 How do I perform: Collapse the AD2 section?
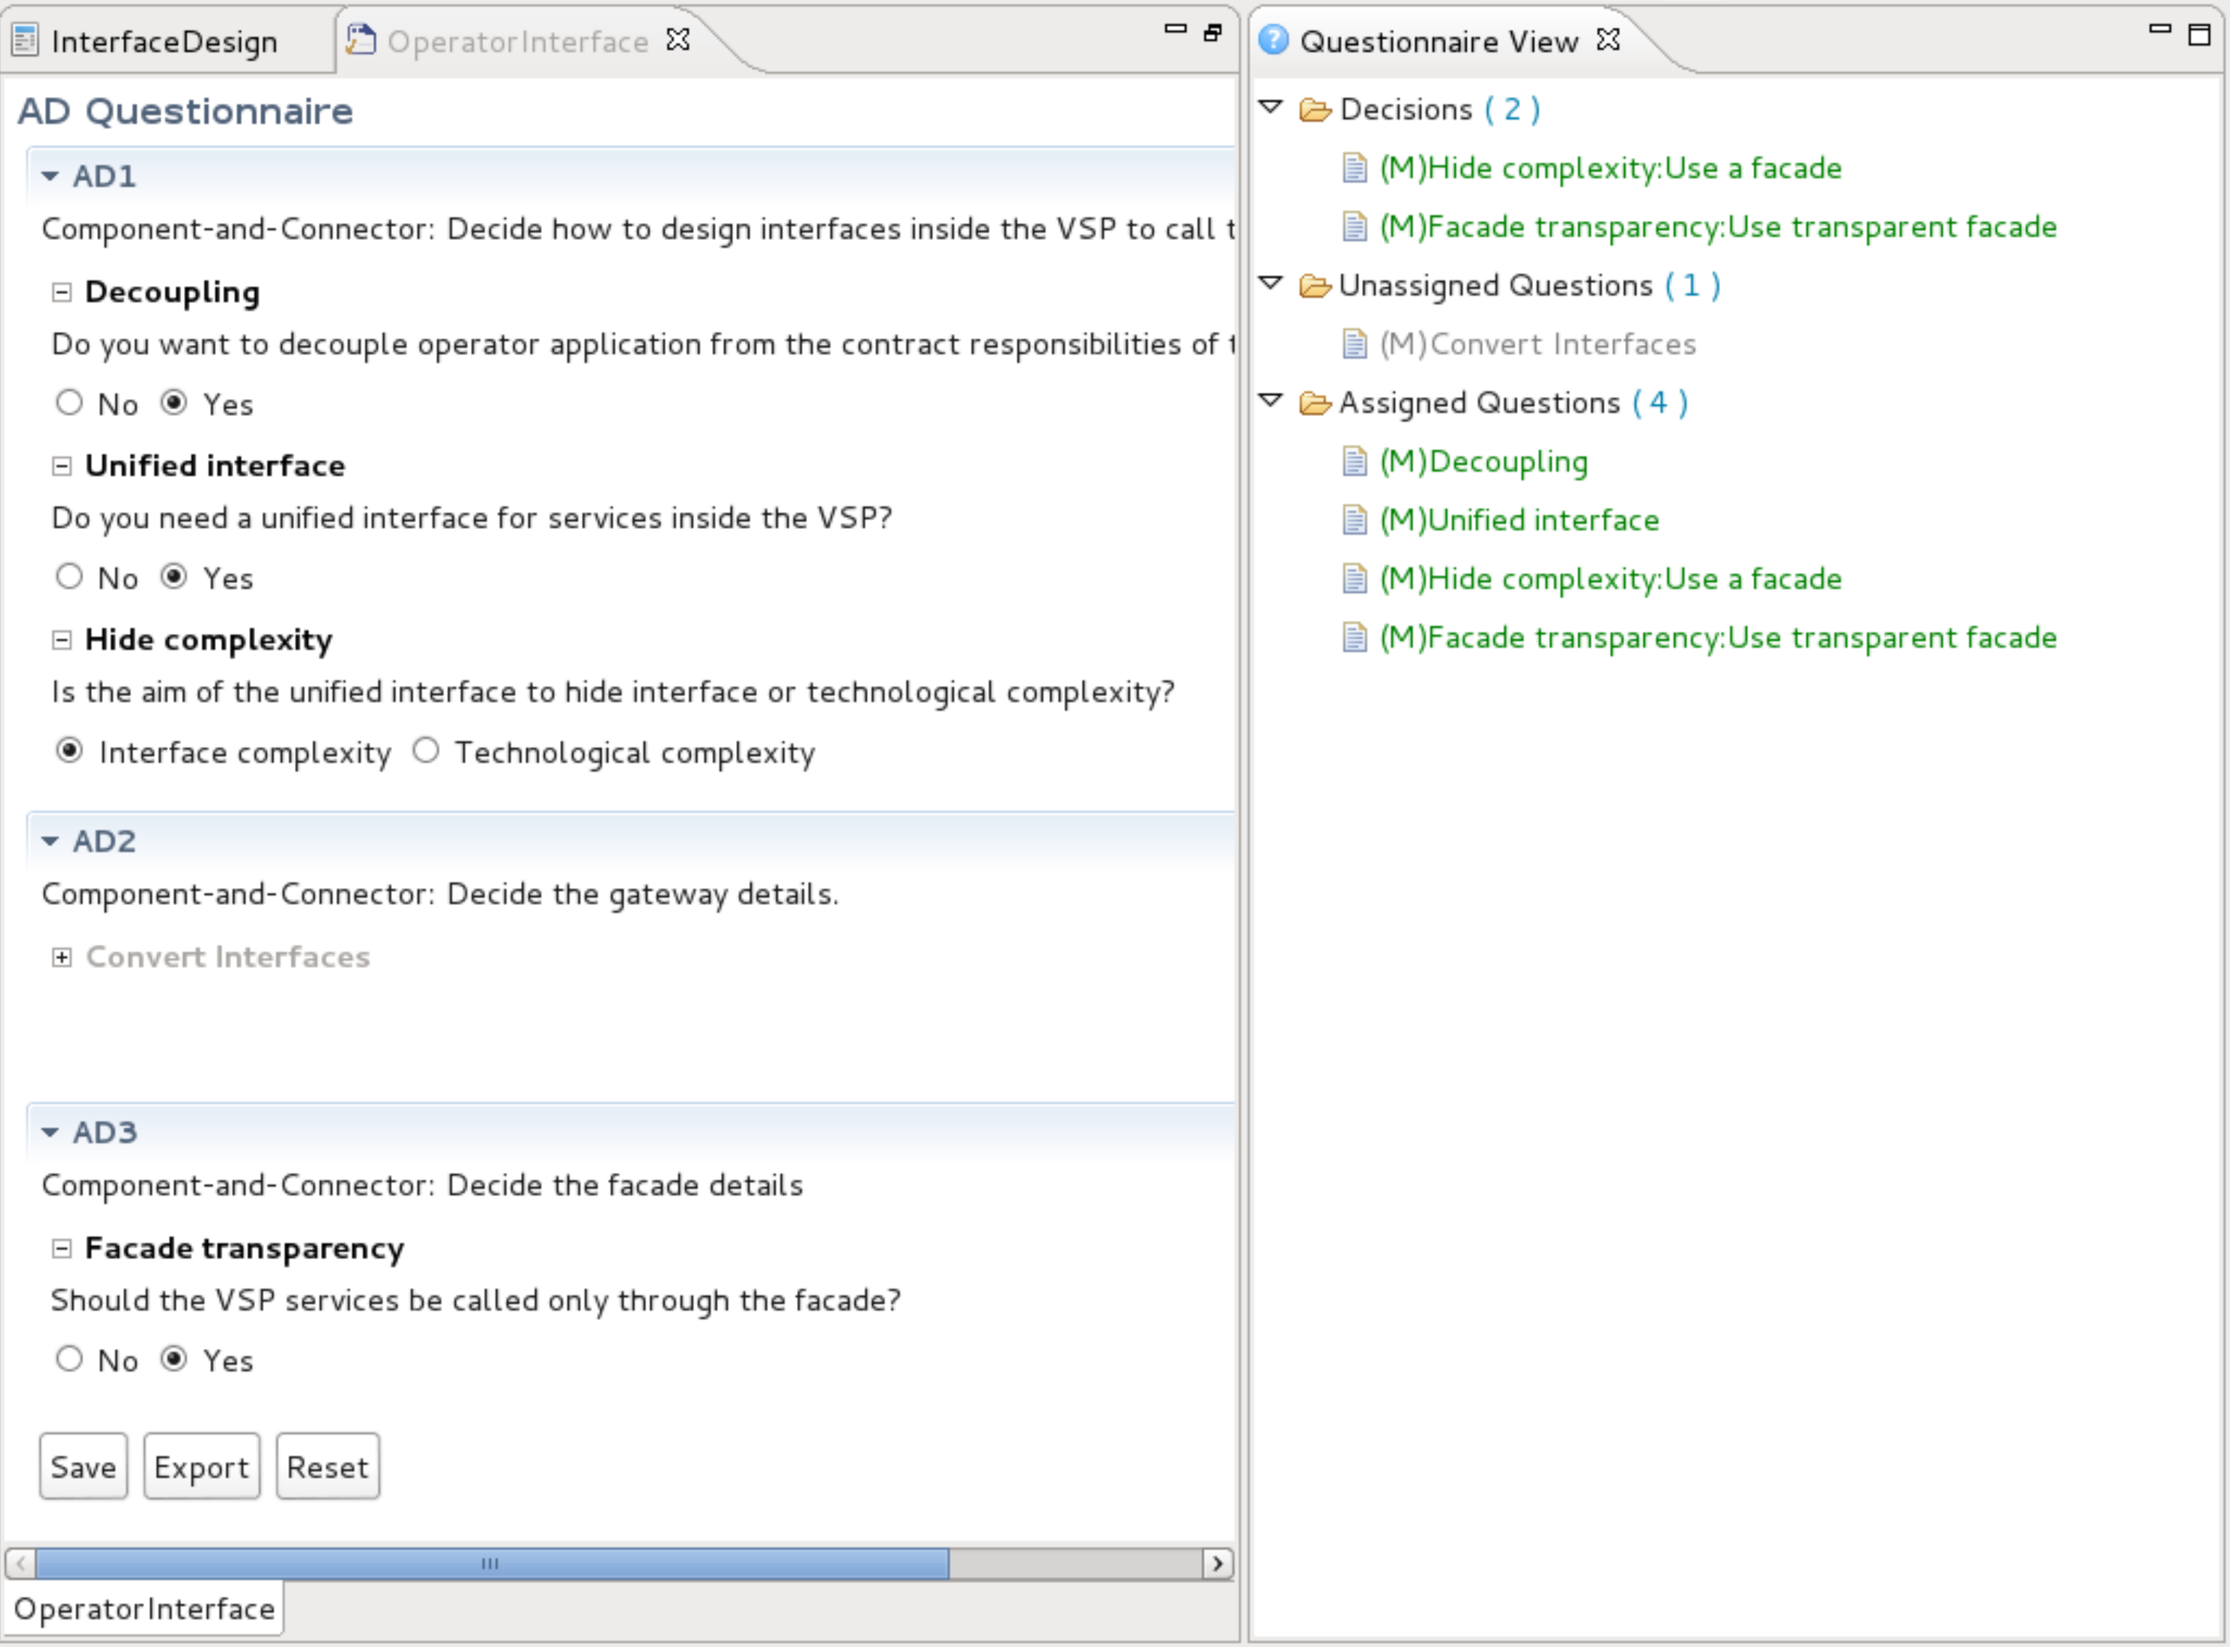click(x=50, y=842)
